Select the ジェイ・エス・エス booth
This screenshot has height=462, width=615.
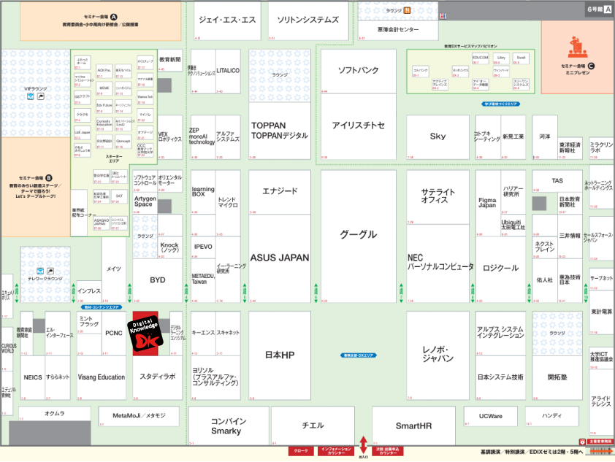(x=227, y=20)
